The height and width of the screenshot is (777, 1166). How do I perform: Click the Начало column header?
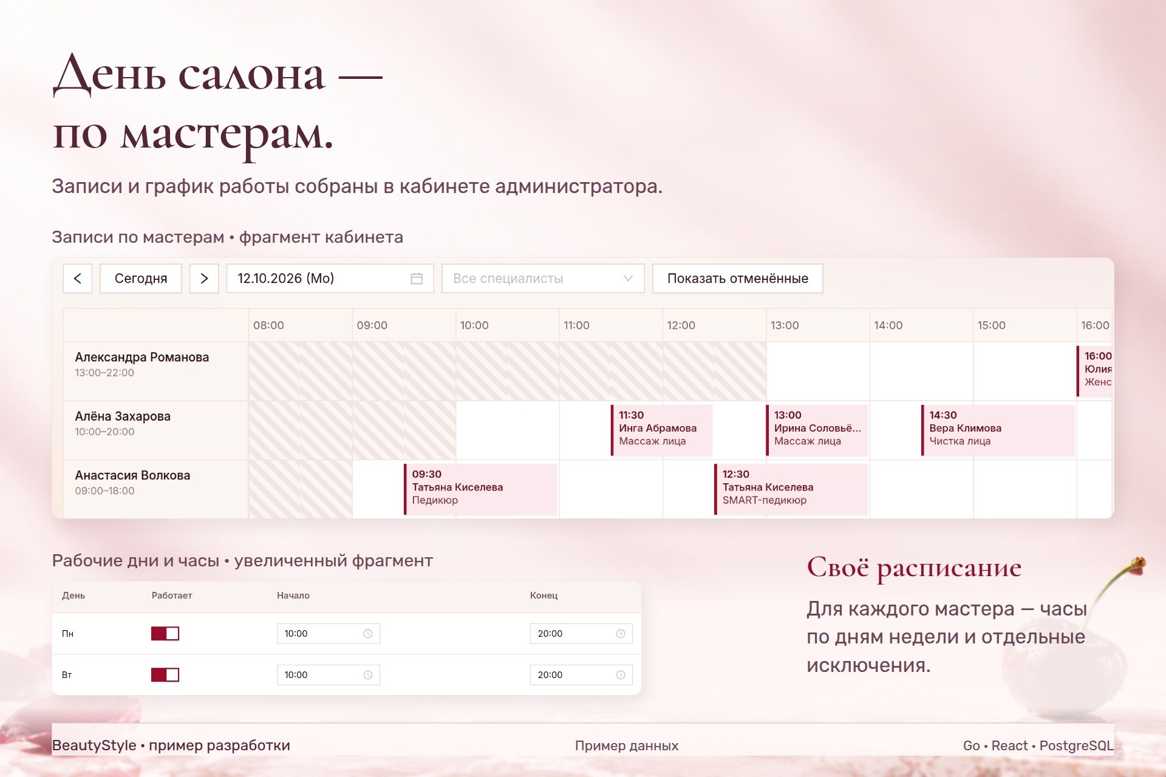pos(293,595)
